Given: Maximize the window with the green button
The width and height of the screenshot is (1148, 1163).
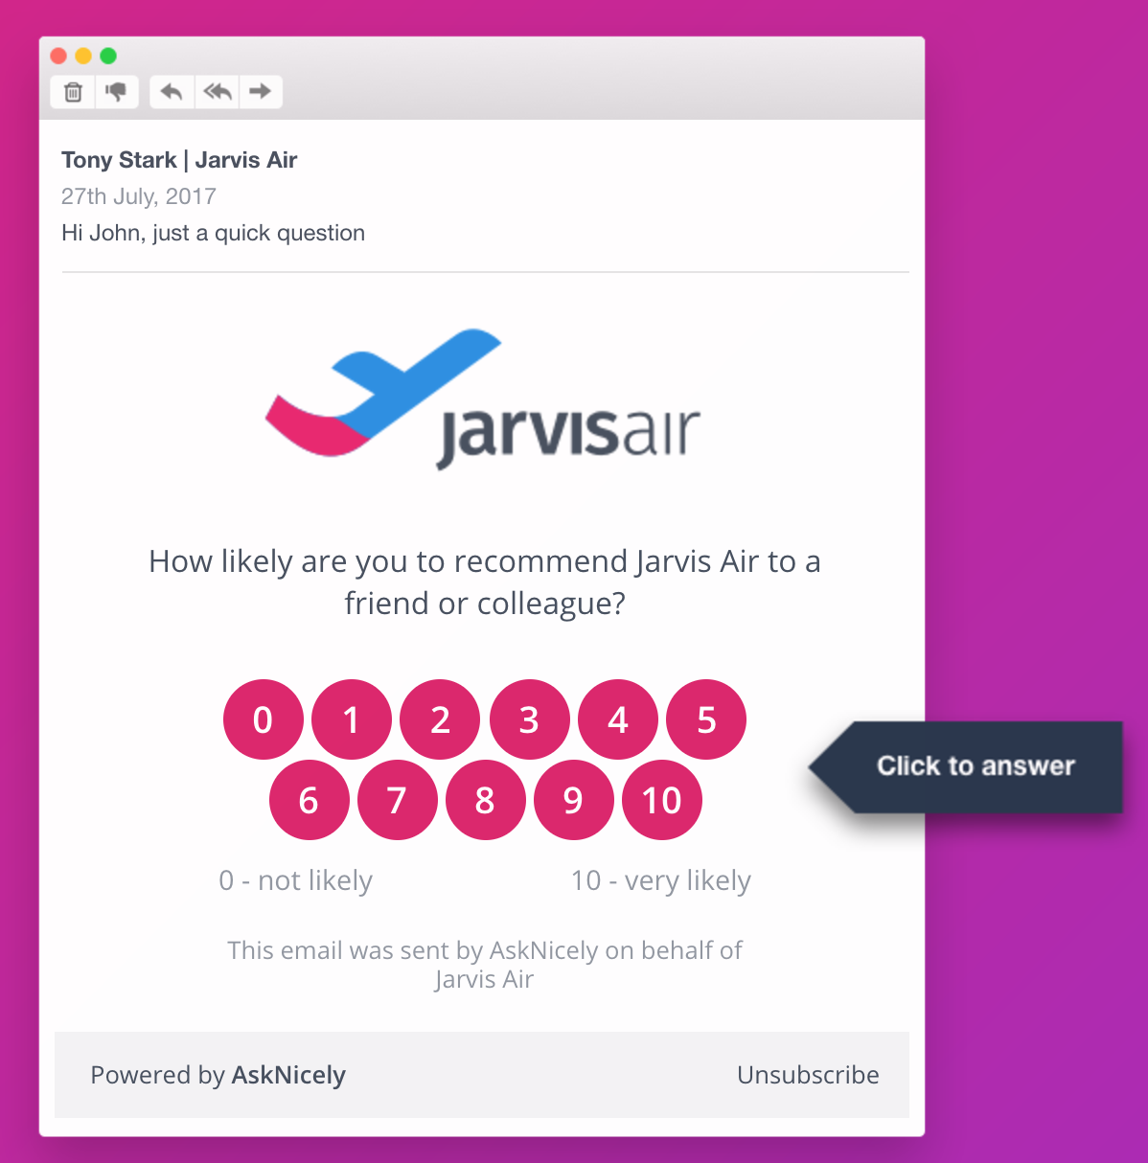Looking at the screenshot, I should click(x=108, y=56).
